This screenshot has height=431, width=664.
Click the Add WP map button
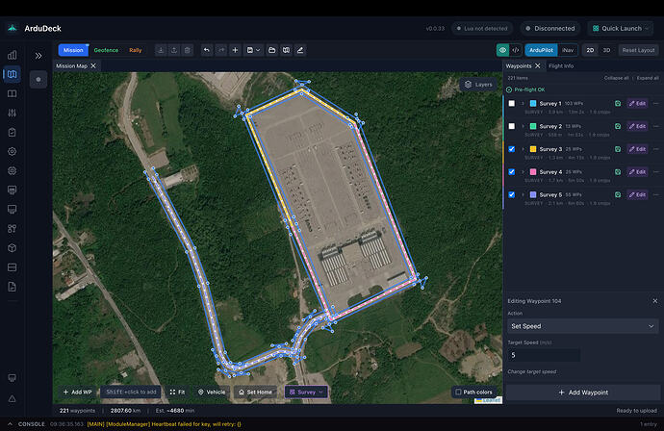[x=78, y=393]
